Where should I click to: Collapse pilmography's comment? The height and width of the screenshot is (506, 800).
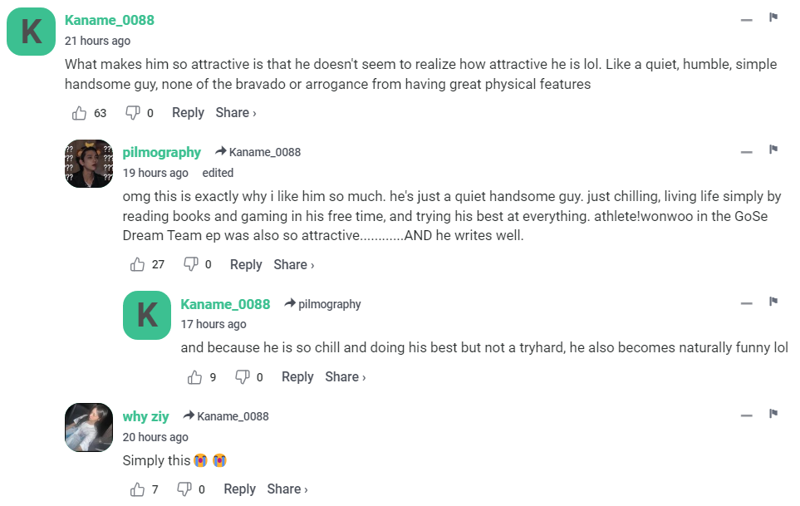pos(747,151)
